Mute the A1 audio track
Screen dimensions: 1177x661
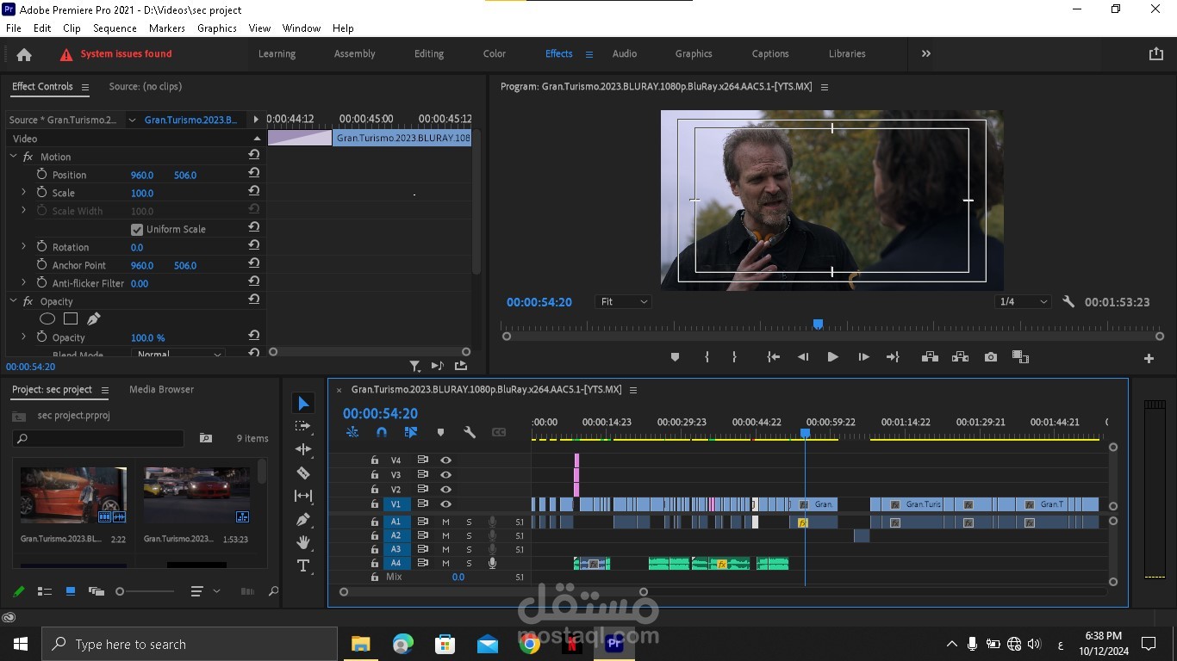[445, 522]
